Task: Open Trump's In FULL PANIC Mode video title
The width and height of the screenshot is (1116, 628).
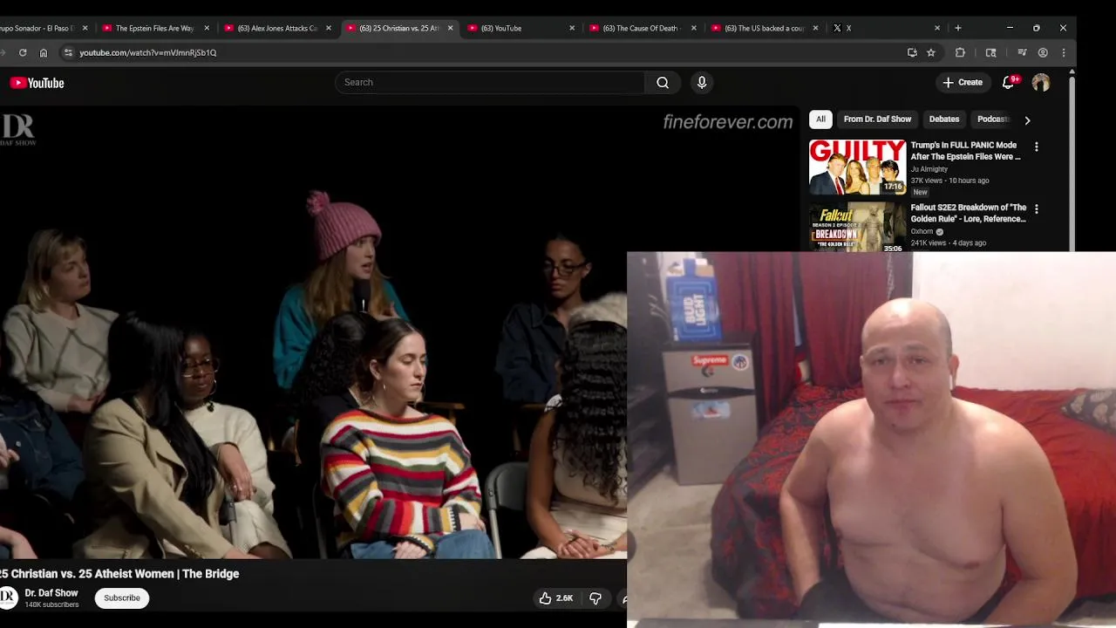Action: pyautogui.click(x=965, y=151)
